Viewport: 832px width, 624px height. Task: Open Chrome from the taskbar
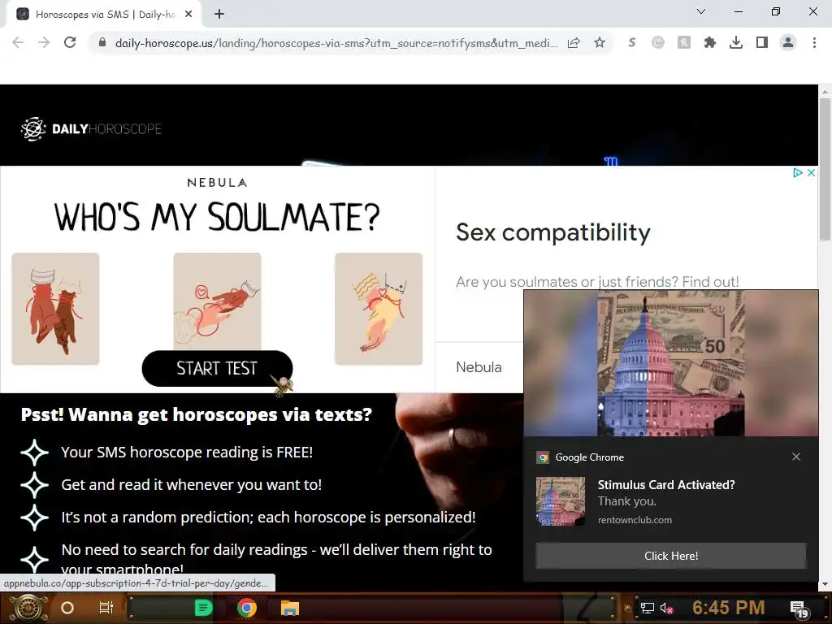tap(246, 608)
